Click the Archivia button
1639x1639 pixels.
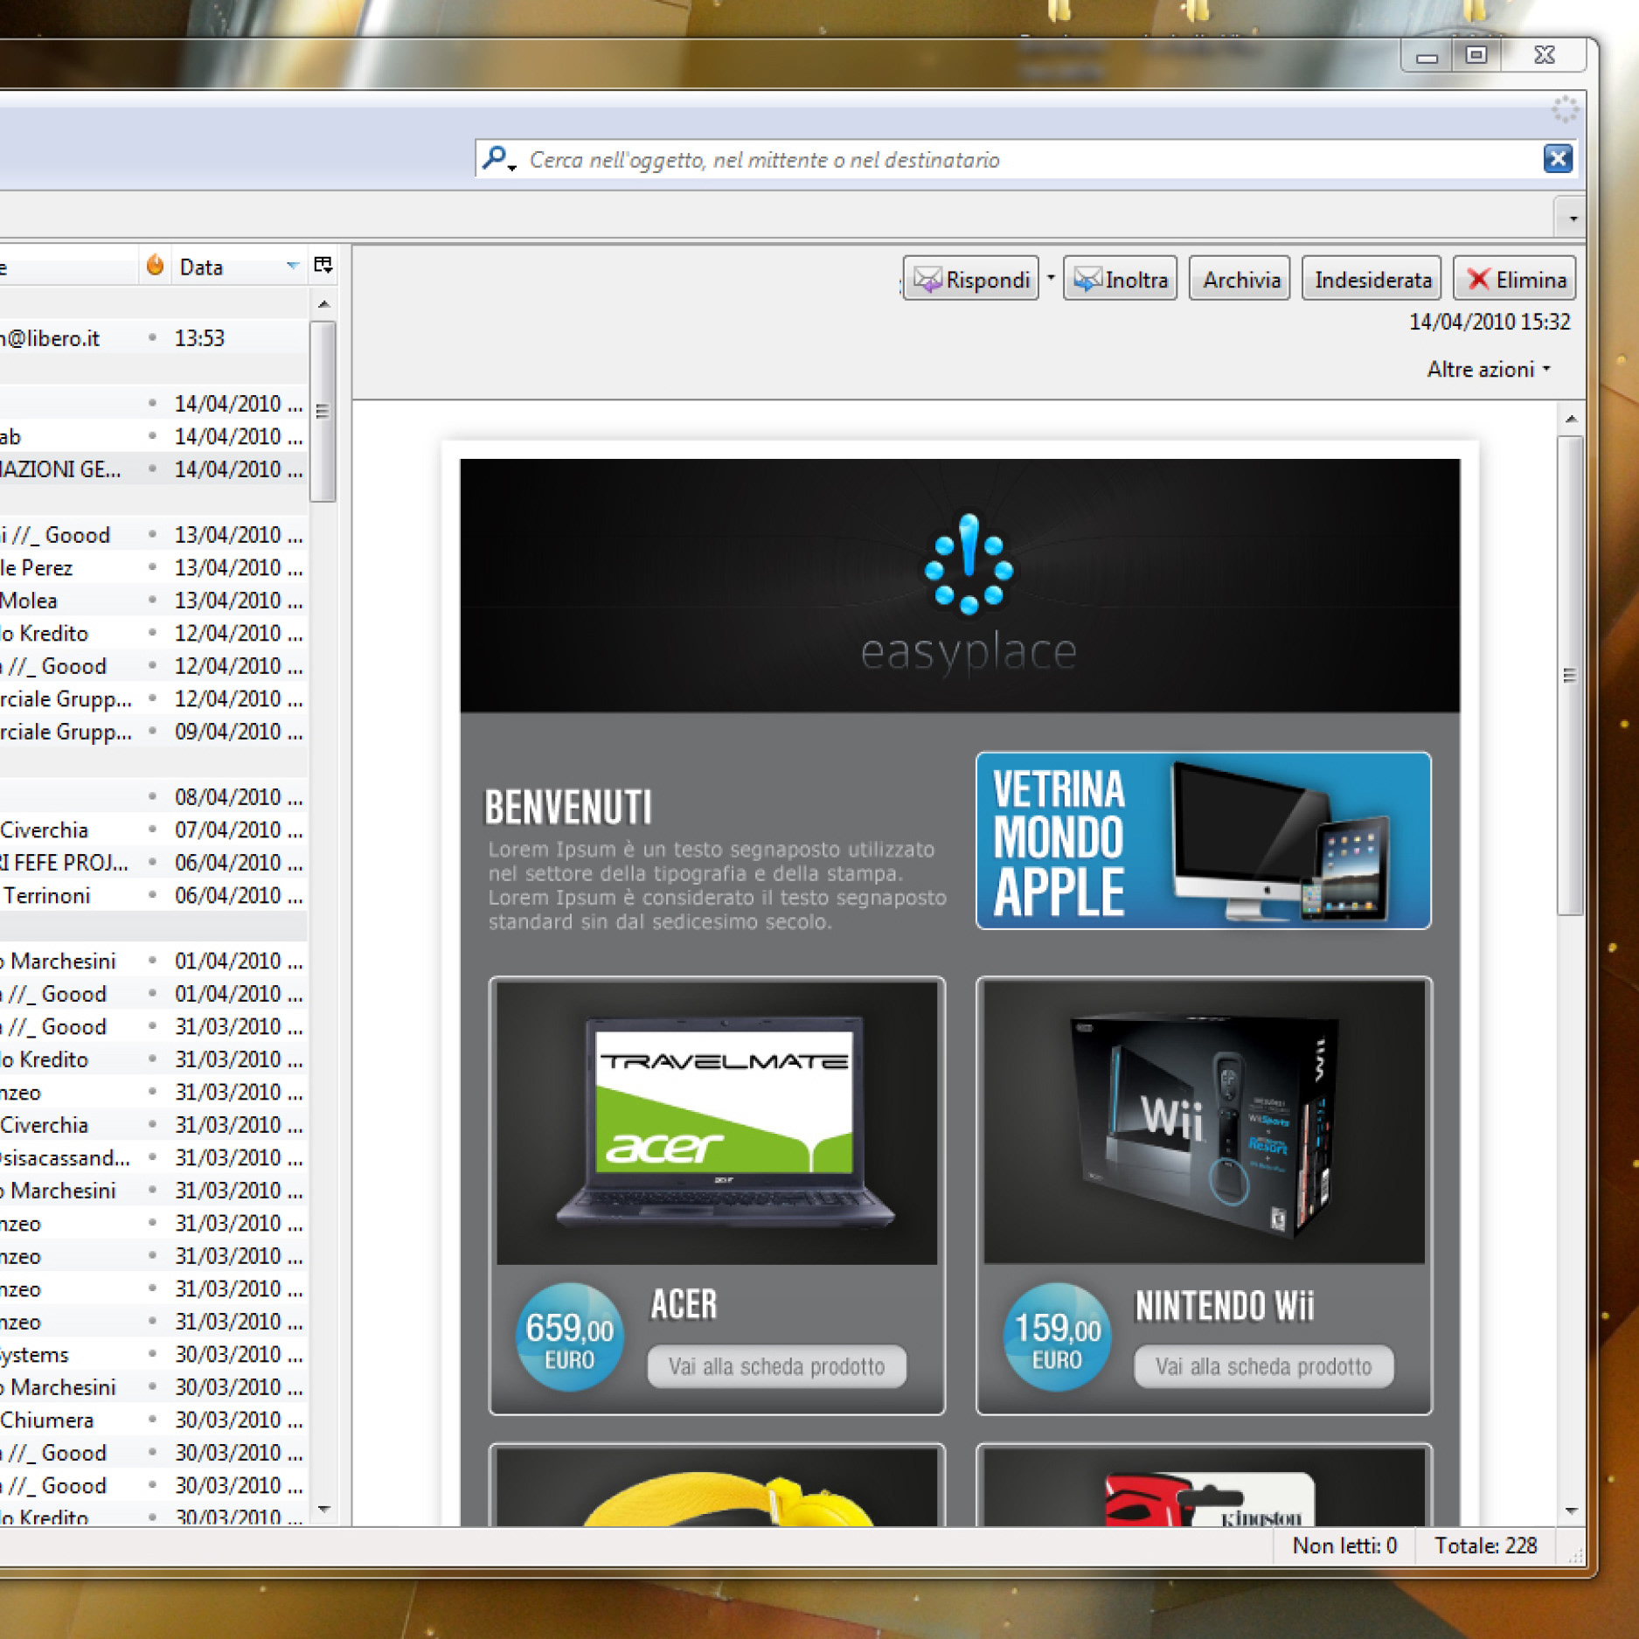click(x=1240, y=279)
